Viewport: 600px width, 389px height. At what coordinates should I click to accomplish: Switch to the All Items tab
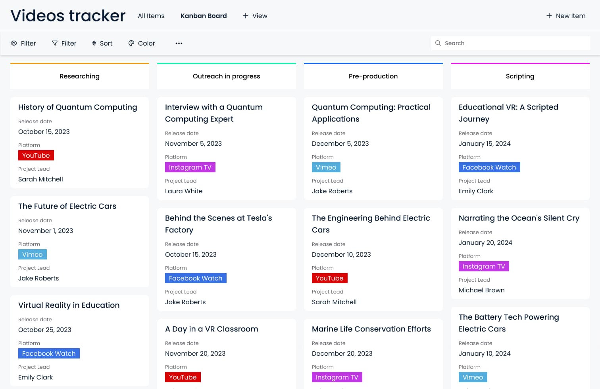[151, 16]
